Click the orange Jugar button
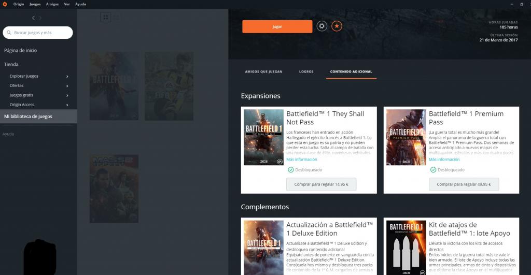This screenshot has width=531, height=275. click(277, 26)
